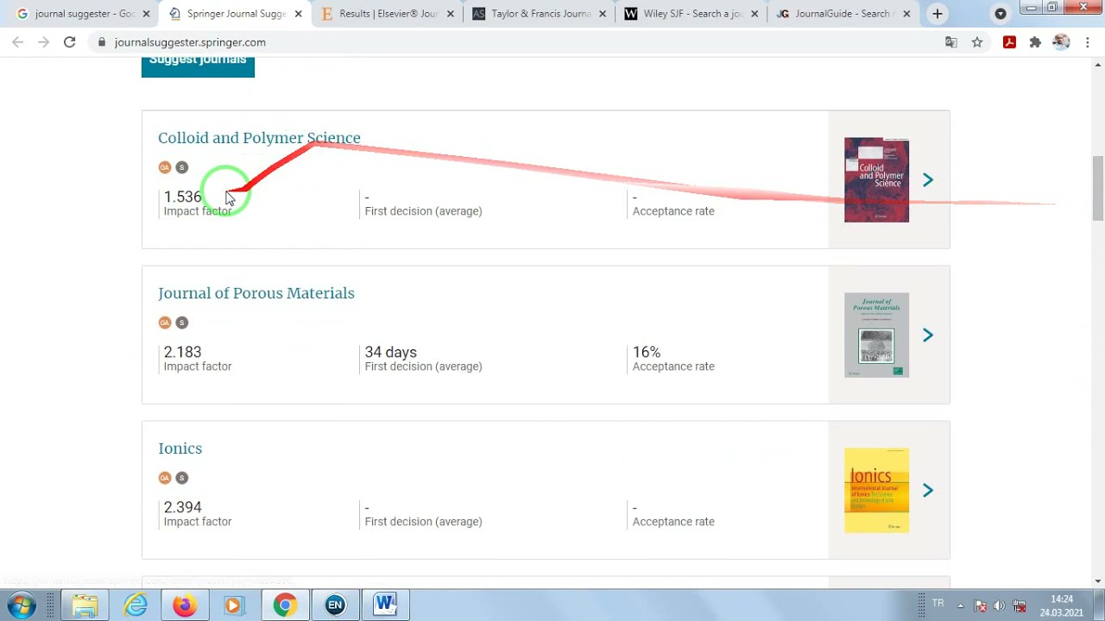Image resolution: width=1105 pixels, height=621 pixels.
Task: Open the Chrome profile avatar
Action: [1061, 42]
